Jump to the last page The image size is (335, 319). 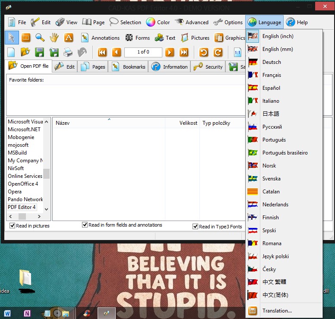[184, 52]
